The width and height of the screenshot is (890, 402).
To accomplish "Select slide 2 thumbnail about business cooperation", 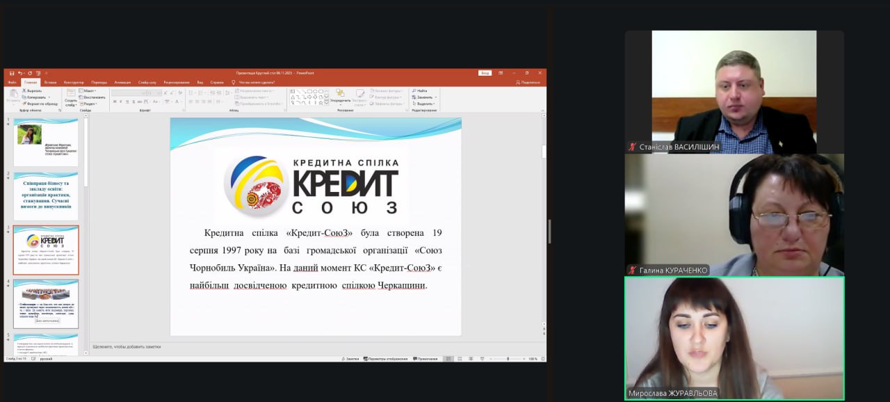I will tap(46, 196).
